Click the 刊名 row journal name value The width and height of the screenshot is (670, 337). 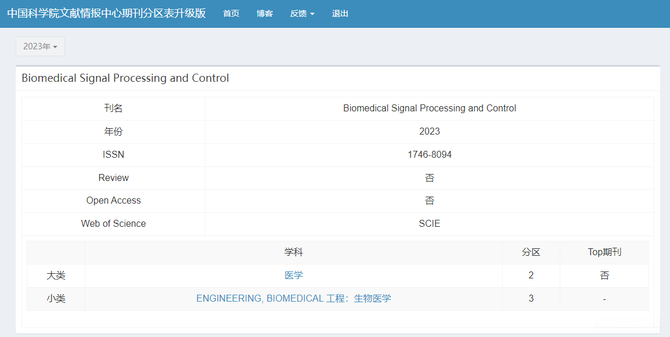(430, 108)
